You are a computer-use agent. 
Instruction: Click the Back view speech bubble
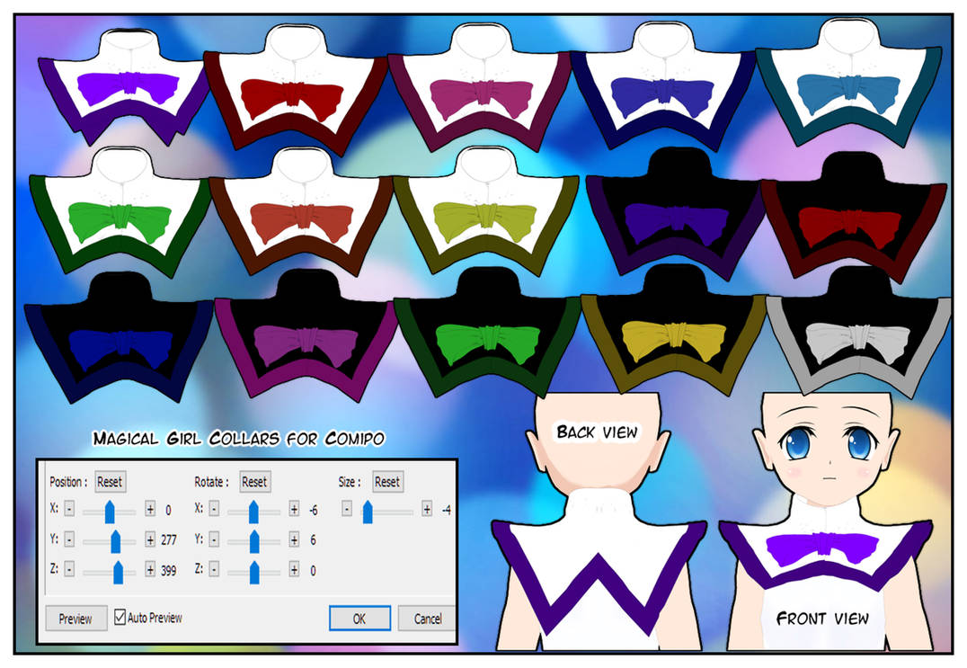pyautogui.click(x=596, y=432)
